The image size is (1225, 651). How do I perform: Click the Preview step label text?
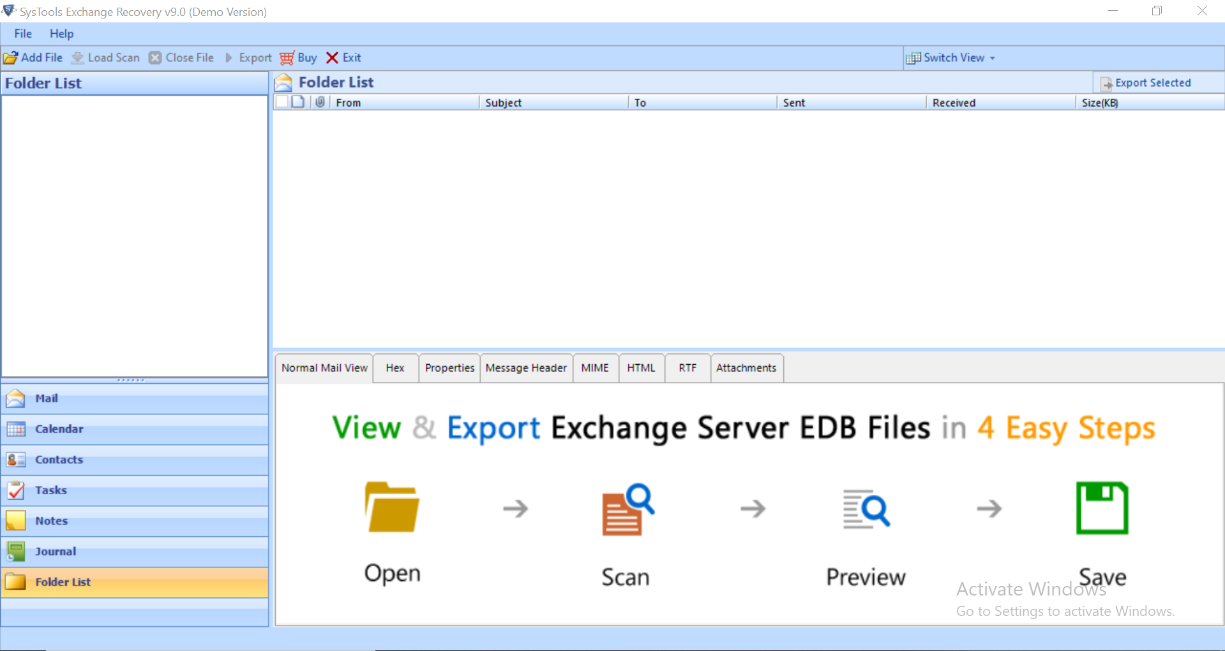[866, 577]
